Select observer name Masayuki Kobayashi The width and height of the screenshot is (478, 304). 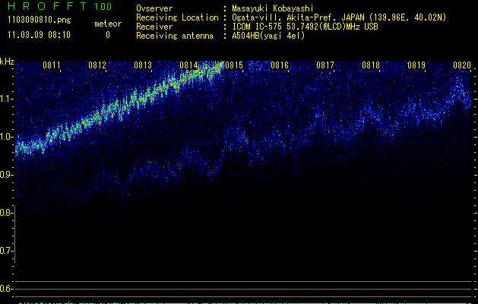[x=273, y=8]
